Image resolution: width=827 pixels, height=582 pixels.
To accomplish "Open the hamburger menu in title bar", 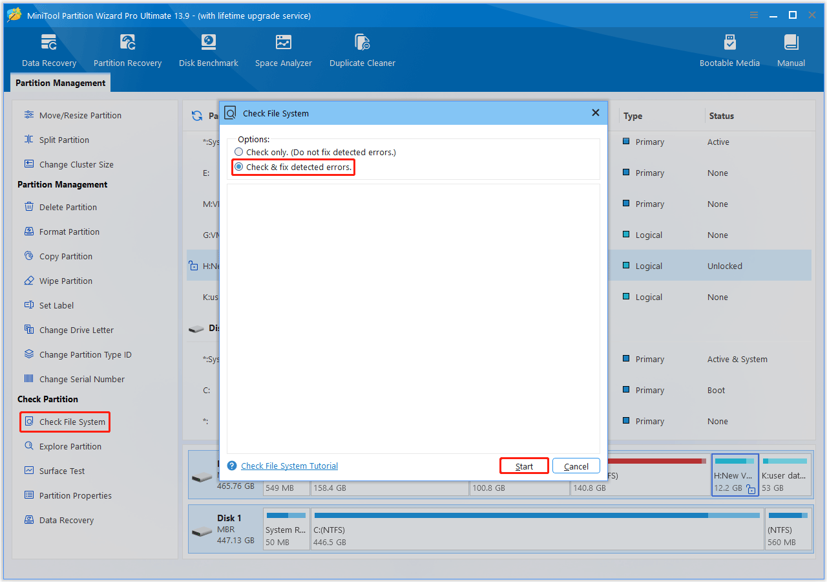I will 753,15.
